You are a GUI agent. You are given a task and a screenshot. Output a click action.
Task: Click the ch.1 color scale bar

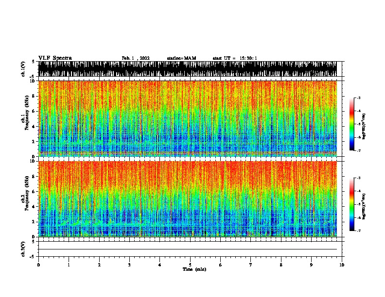[352, 124]
